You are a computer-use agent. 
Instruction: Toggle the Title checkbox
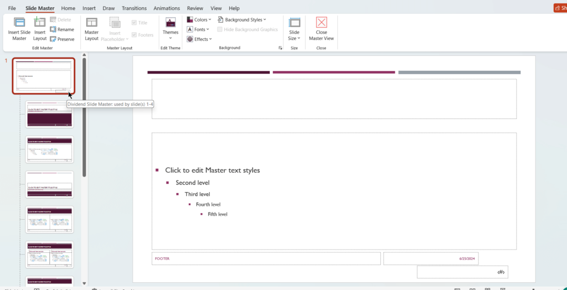[135, 23]
